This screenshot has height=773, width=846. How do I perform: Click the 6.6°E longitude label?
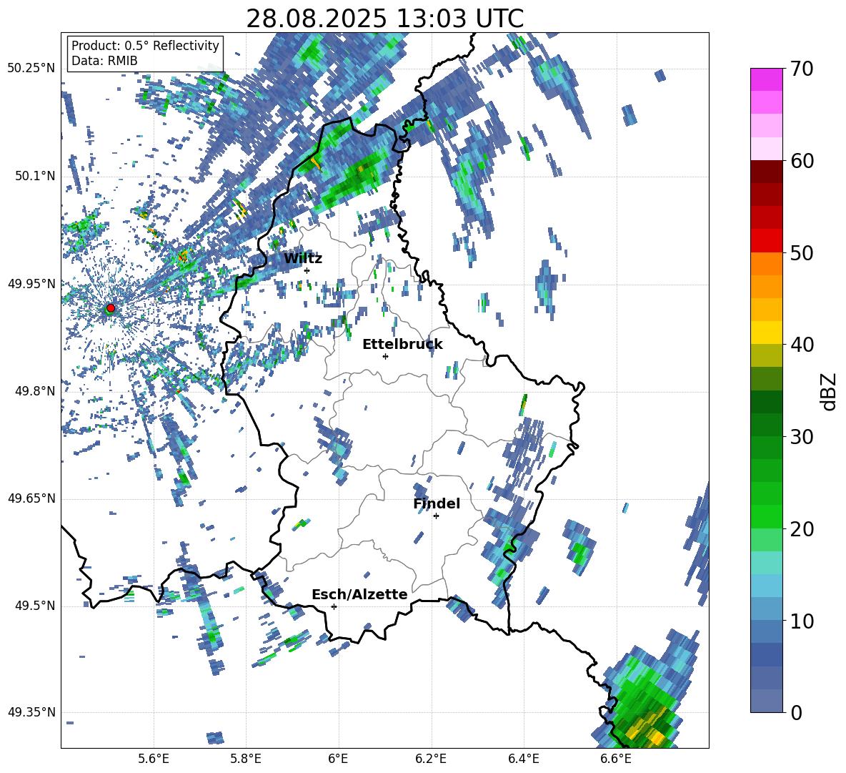[616, 759]
